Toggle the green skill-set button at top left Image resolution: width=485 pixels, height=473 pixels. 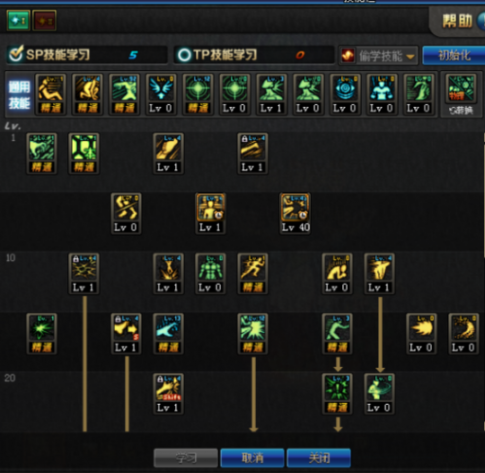pyautogui.click(x=18, y=20)
